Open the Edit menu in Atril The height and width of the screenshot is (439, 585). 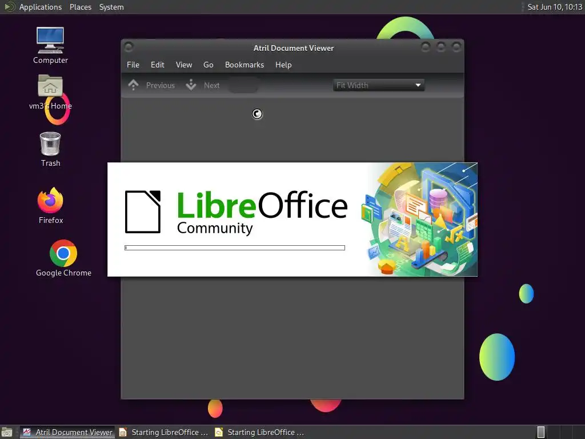point(158,65)
